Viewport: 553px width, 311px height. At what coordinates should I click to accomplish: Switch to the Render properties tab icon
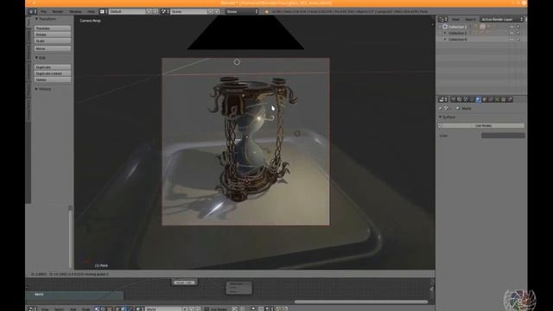453,100
